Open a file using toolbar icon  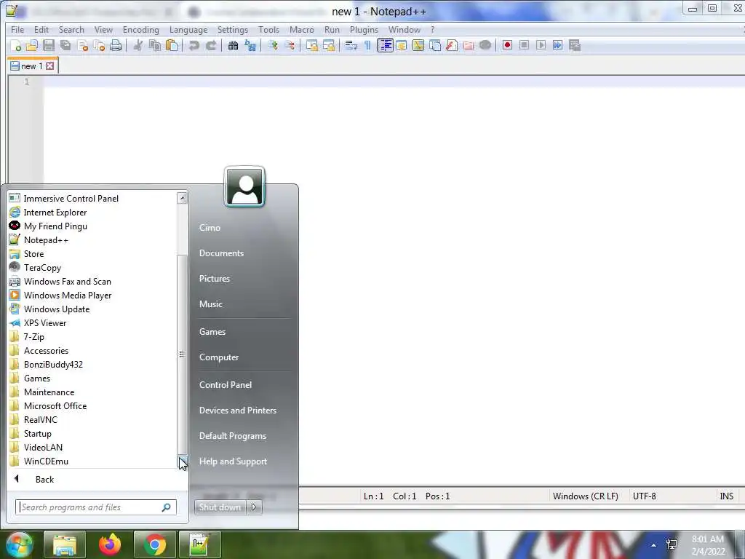click(x=32, y=46)
